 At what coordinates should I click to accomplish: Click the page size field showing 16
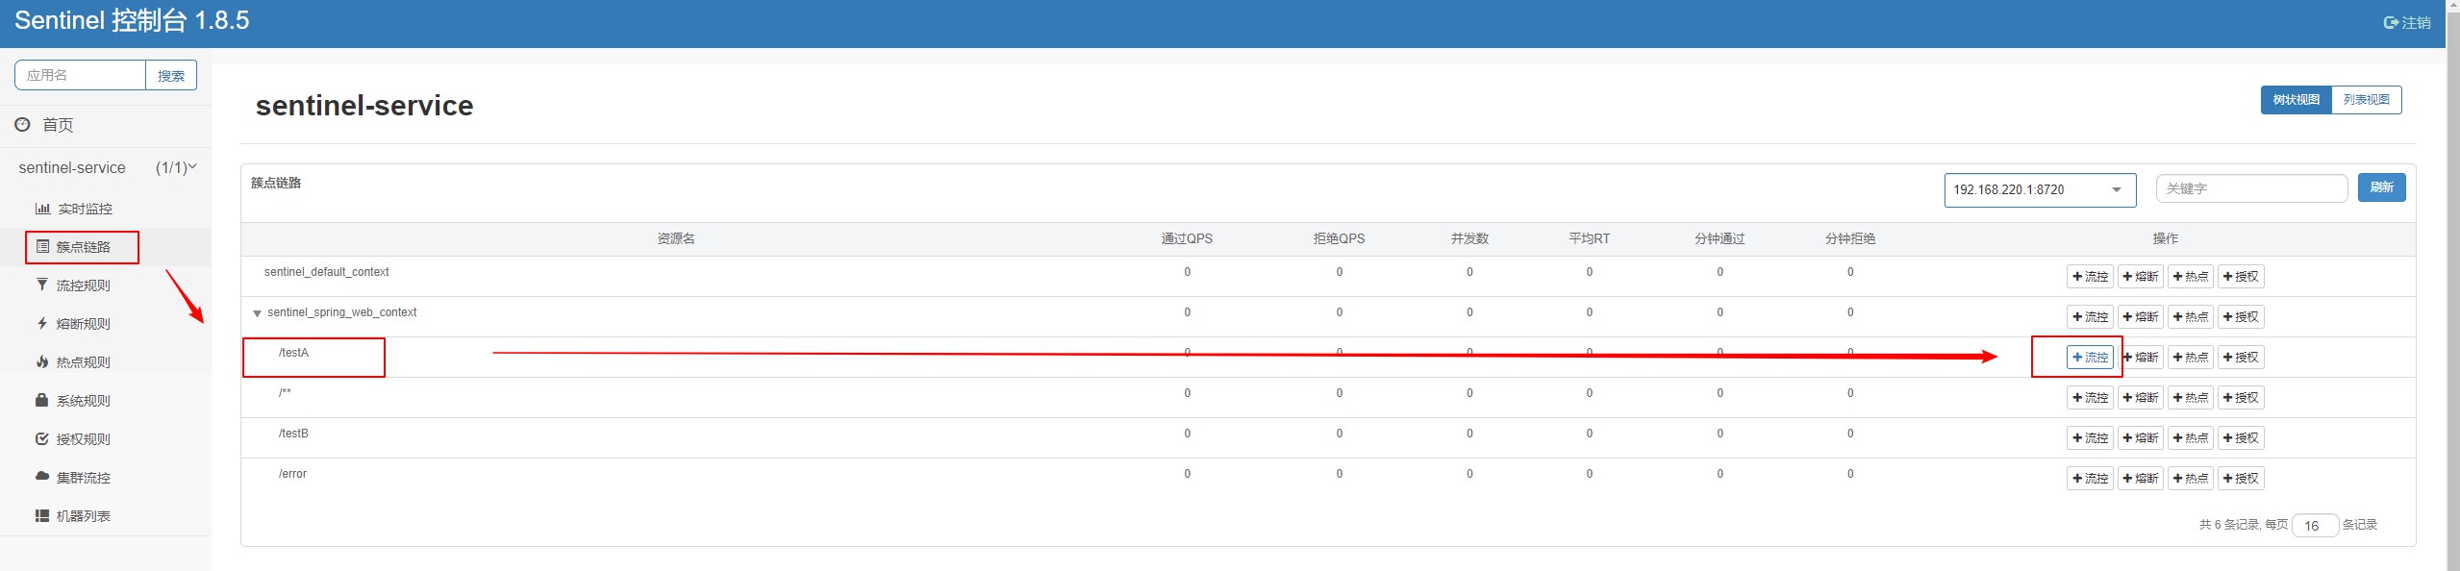[2315, 526]
